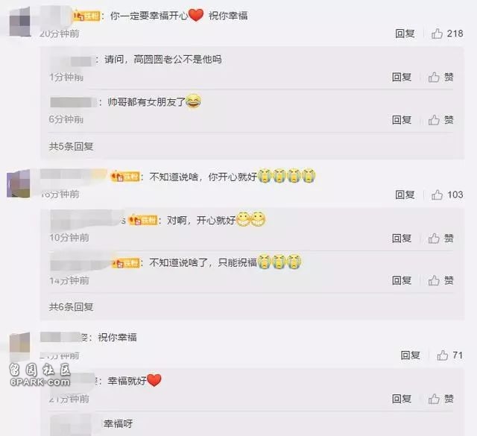
Task: Like the reply 幸福就好
Action: (440, 399)
